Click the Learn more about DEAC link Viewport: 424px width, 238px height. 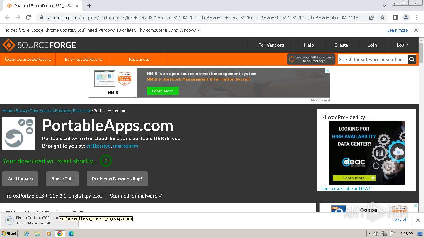click(346, 189)
